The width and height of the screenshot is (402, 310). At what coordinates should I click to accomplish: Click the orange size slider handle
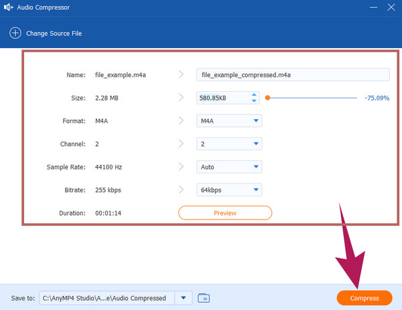click(267, 98)
